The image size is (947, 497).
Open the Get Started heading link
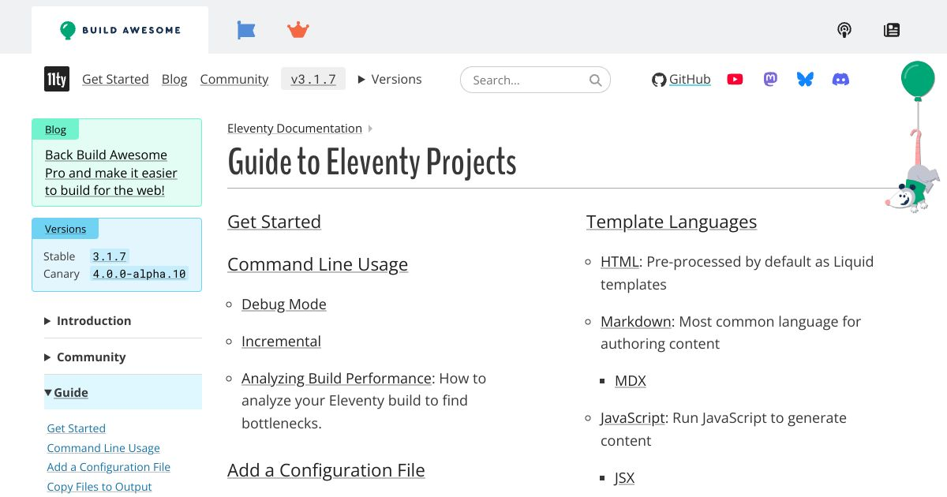(274, 222)
